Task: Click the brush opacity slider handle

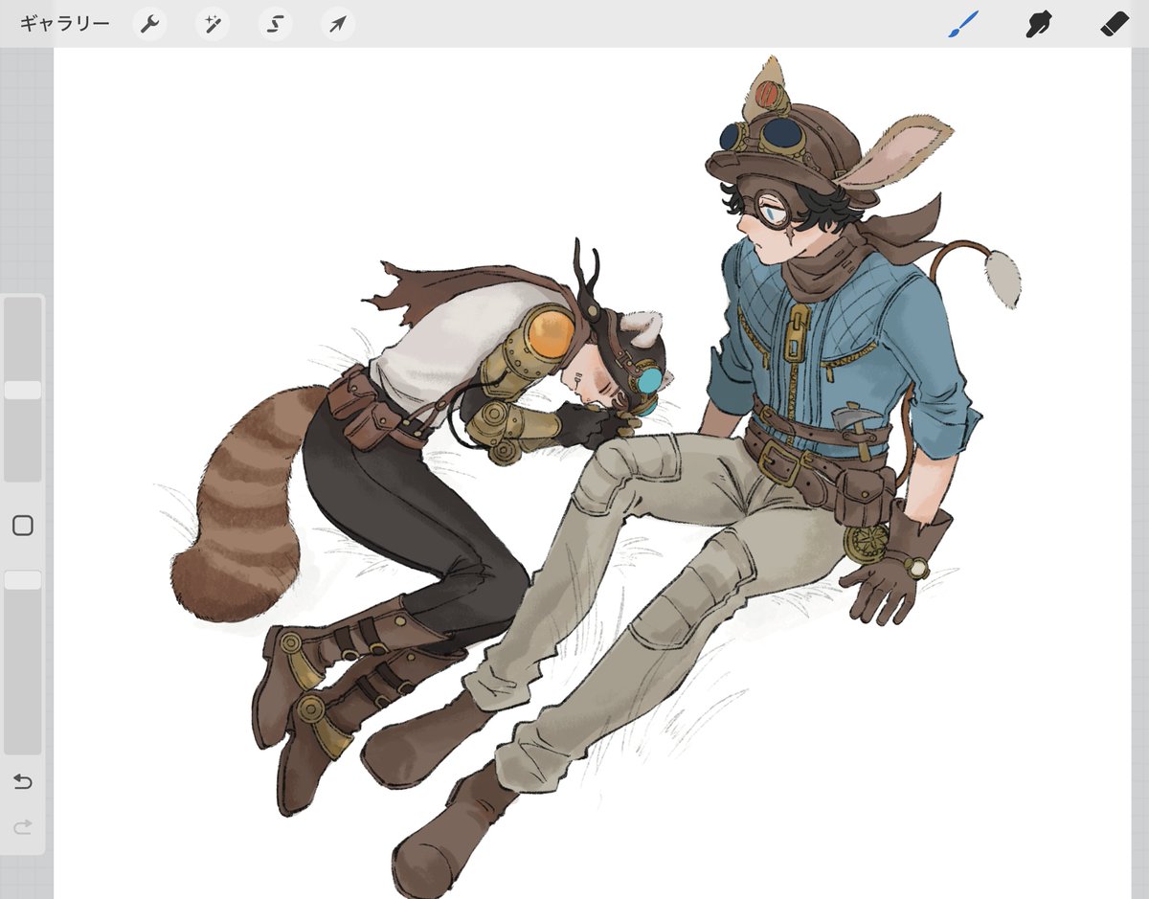Action: [22, 580]
